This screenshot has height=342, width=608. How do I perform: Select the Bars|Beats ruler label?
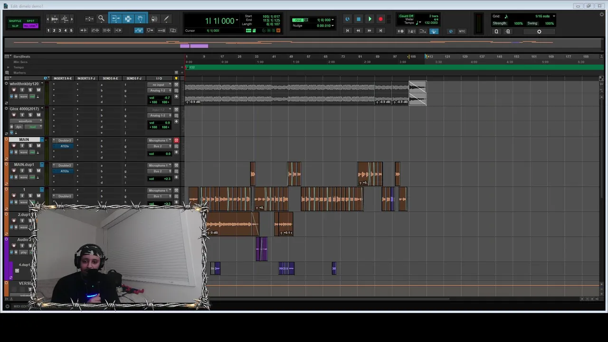22,57
